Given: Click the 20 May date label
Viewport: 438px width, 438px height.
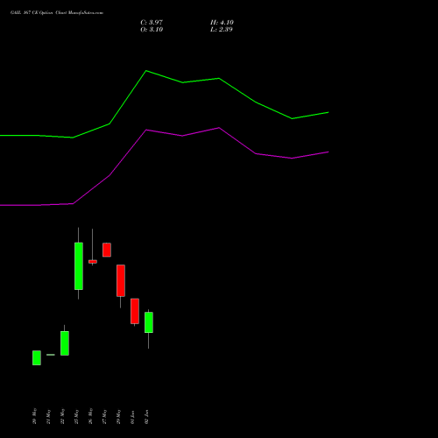Looking at the screenshot, I should (x=34, y=416).
